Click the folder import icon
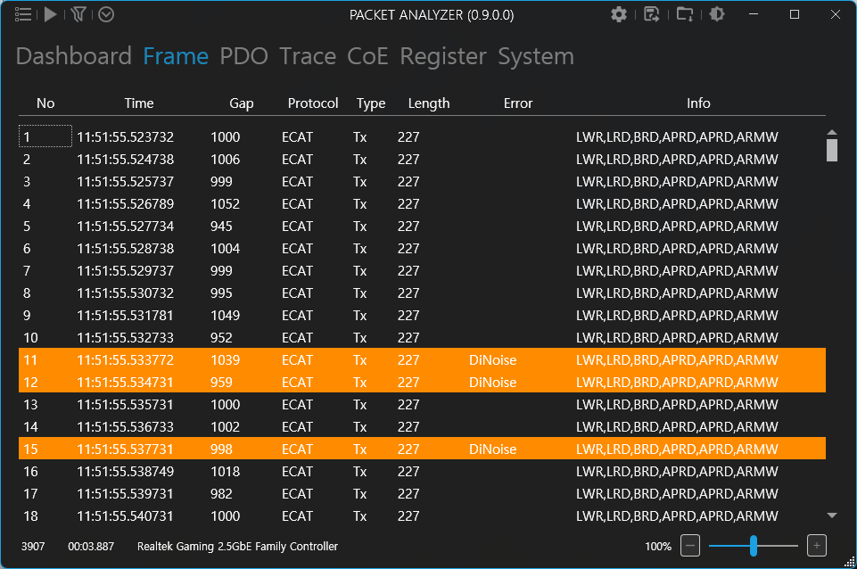This screenshot has height=569, width=857. [x=685, y=14]
